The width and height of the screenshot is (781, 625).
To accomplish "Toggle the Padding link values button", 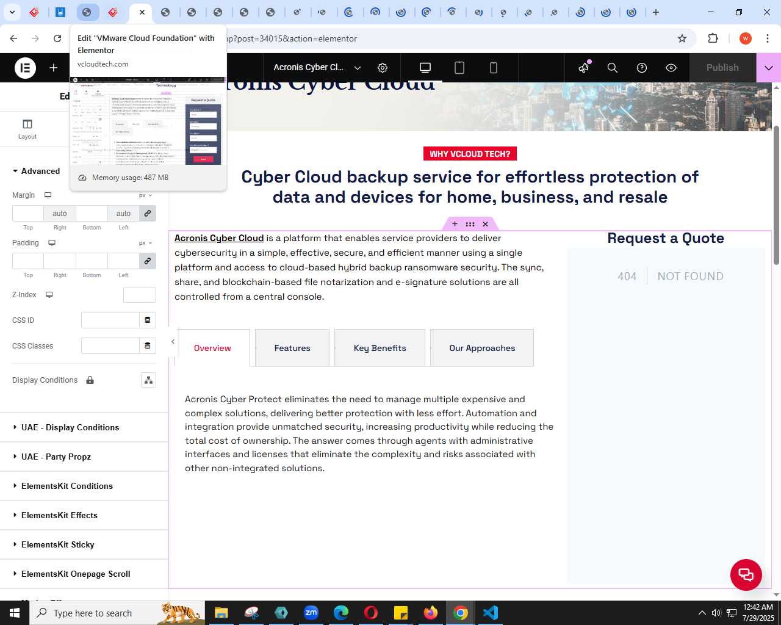I will click(x=148, y=261).
